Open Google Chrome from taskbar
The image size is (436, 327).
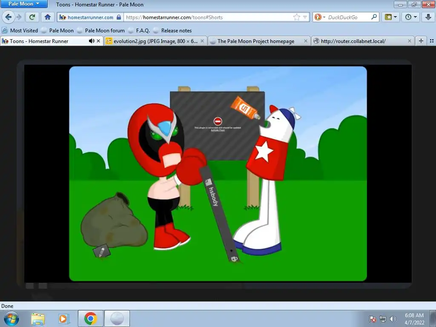pos(90,318)
